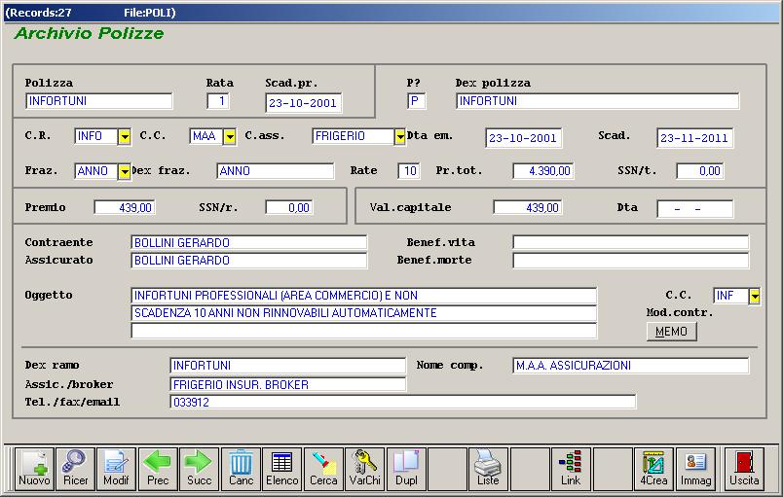Duplicate record with Dupl icon

point(406,469)
